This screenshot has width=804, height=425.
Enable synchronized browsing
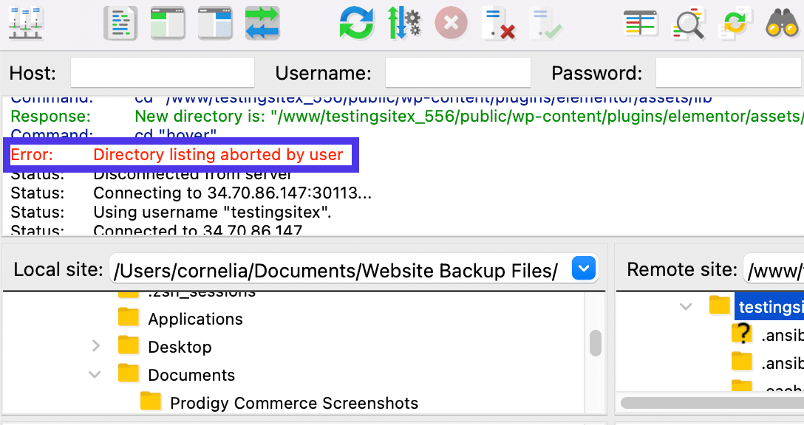click(735, 23)
